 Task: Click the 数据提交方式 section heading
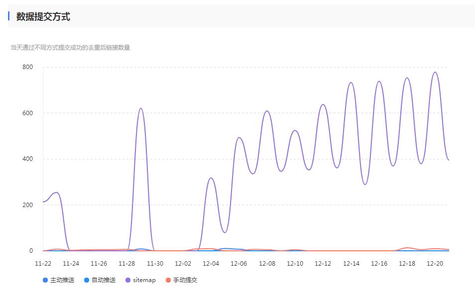(x=43, y=16)
